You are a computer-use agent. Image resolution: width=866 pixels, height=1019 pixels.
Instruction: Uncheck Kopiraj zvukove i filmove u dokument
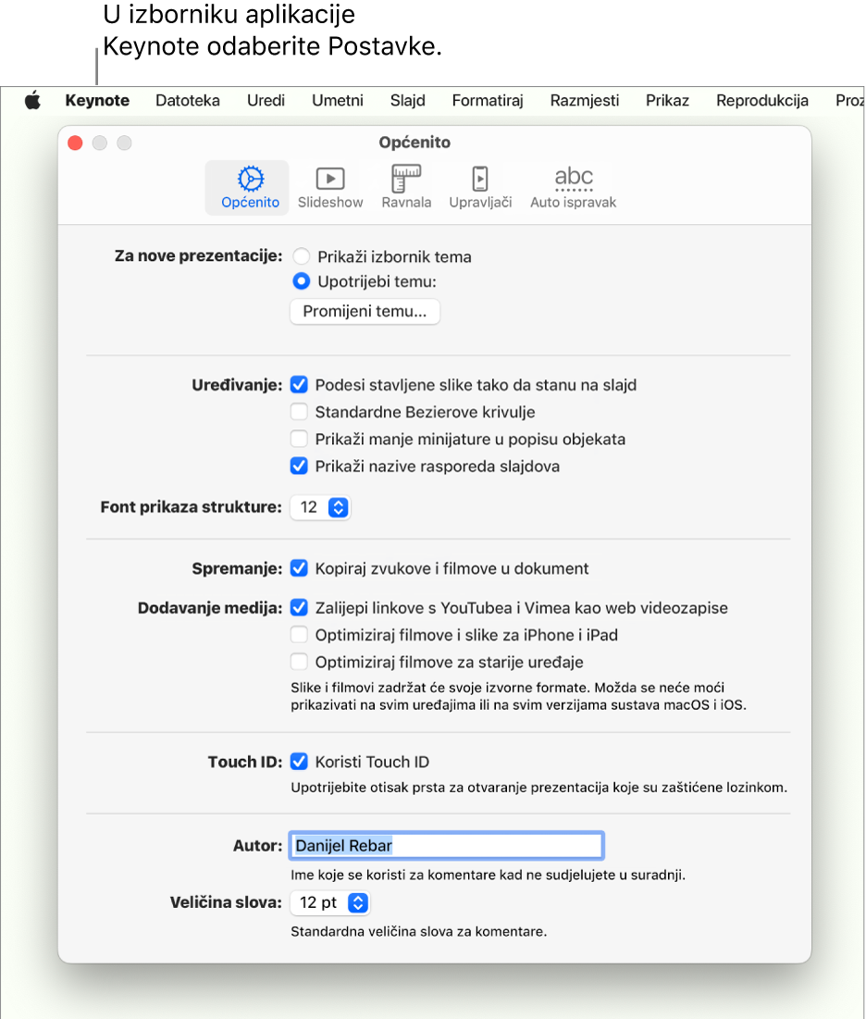[x=299, y=568]
